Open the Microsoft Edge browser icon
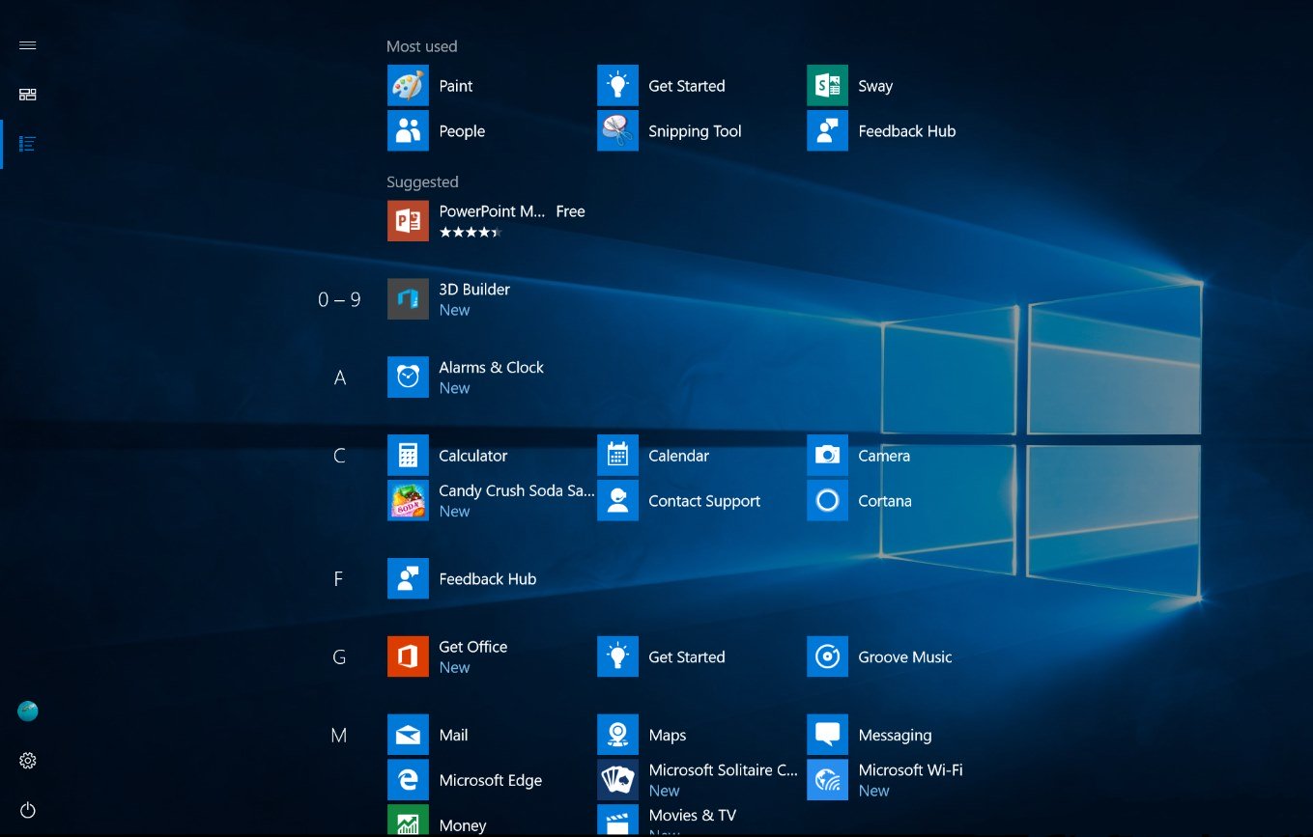This screenshot has width=1313, height=837. click(408, 780)
